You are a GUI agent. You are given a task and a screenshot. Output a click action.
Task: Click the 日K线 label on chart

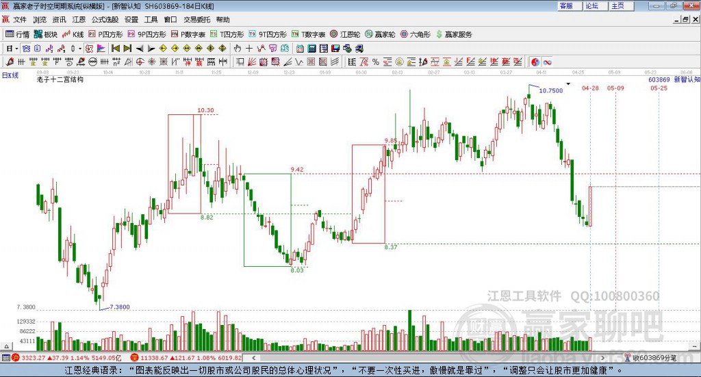click(x=10, y=75)
